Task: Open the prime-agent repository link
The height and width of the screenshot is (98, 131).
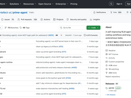Action: 20,13
